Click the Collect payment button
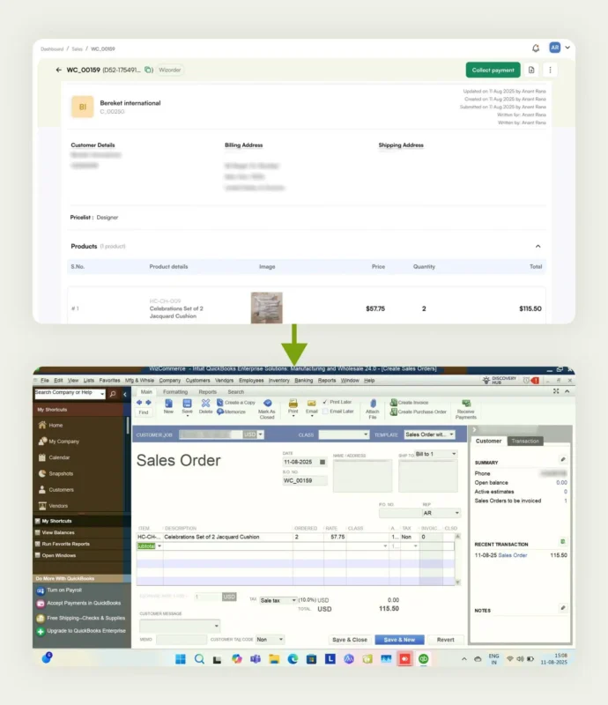This screenshot has height=705, width=608. pyautogui.click(x=493, y=70)
